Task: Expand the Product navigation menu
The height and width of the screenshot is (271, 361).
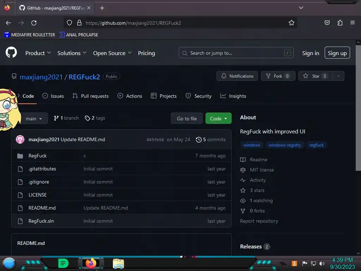Action: pos(38,53)
